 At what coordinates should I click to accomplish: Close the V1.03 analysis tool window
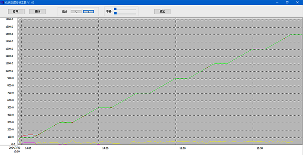pyautogui.click(x=297, y=2)
